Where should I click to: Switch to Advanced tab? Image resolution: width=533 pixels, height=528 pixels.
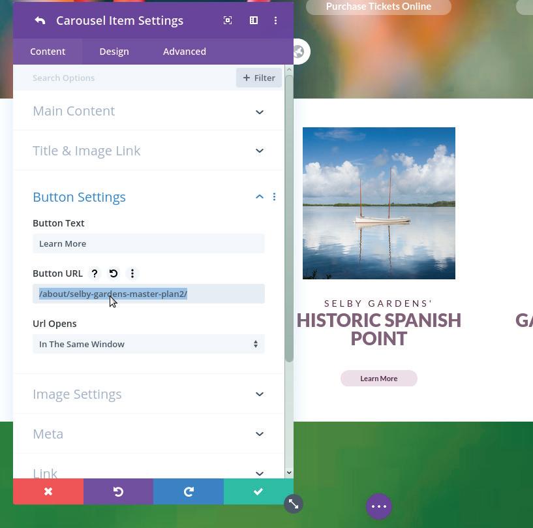[185, 52]
